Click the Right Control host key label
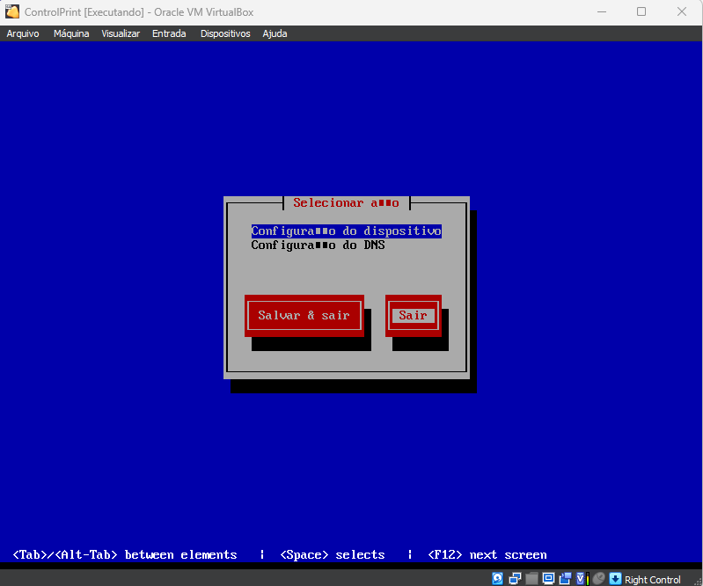The height and width of the screenshot is (586, 703). pos(652,579)
